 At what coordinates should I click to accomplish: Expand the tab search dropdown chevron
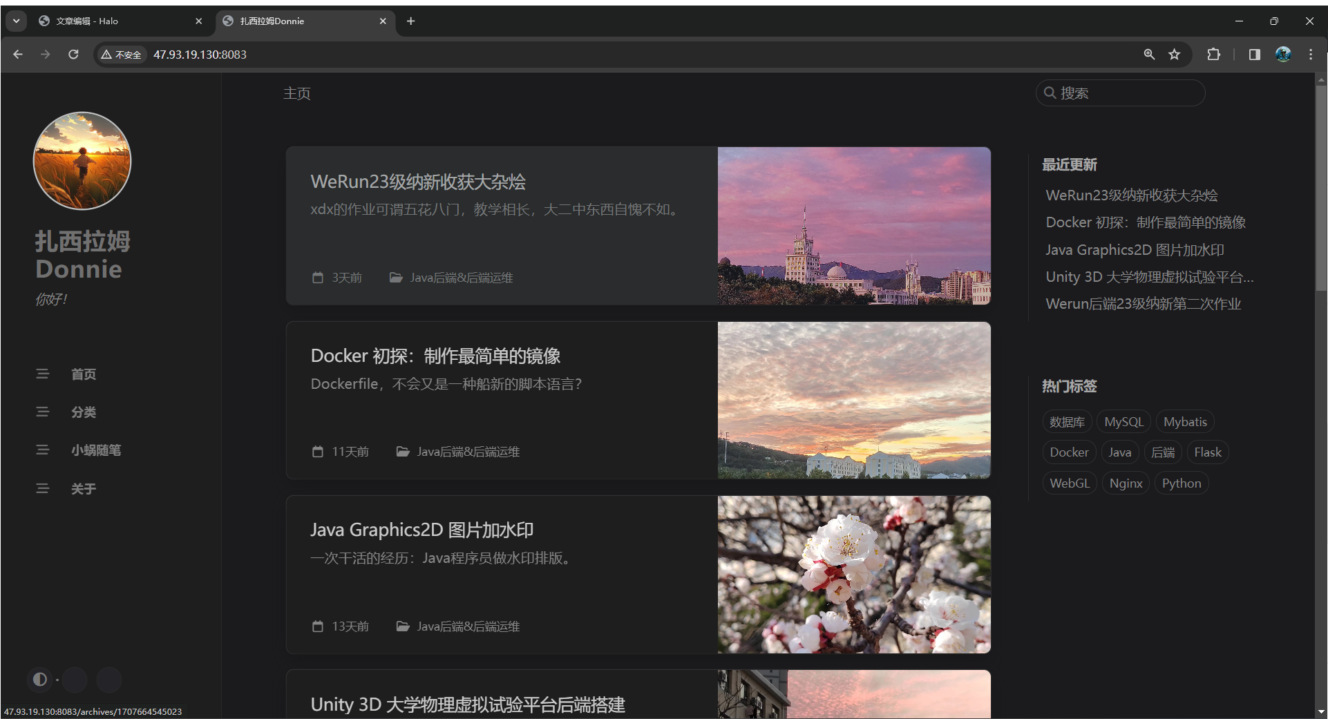pos(16,21)
